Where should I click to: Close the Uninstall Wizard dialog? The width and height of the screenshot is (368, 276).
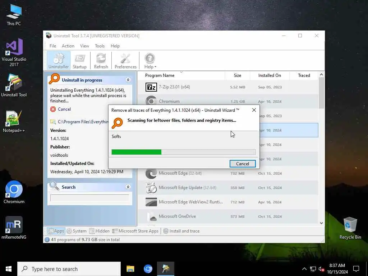coord(254,110)
